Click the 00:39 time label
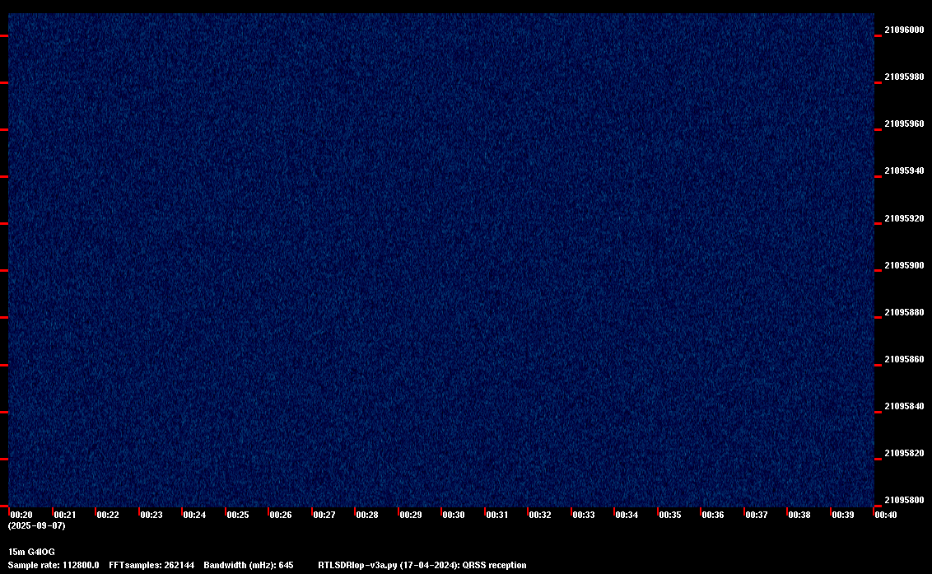 [x=842, y=515]
